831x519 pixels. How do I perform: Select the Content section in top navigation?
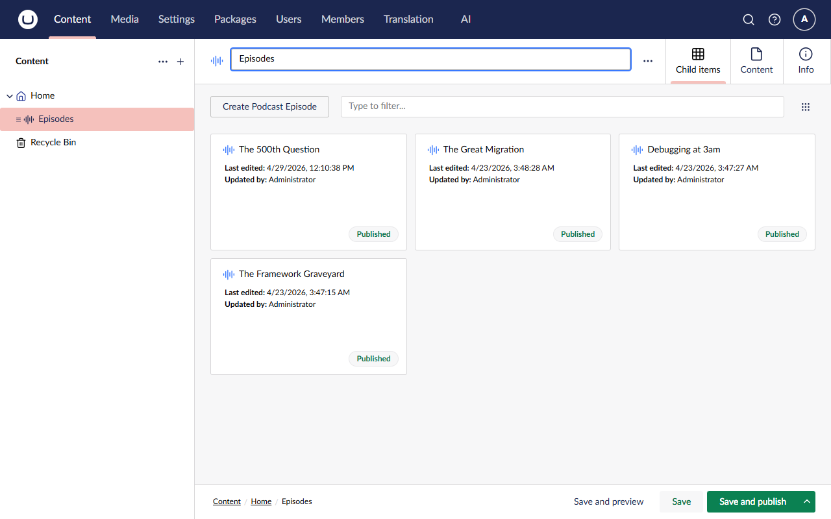point(73,19)
